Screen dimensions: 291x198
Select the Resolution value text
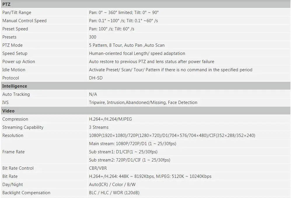coord(172,136)
